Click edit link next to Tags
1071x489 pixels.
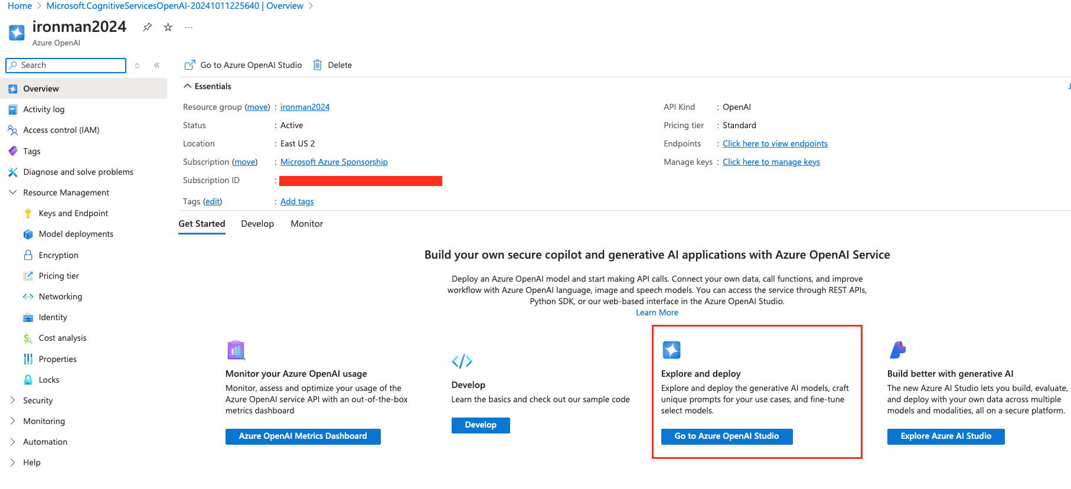click(213, 201)
